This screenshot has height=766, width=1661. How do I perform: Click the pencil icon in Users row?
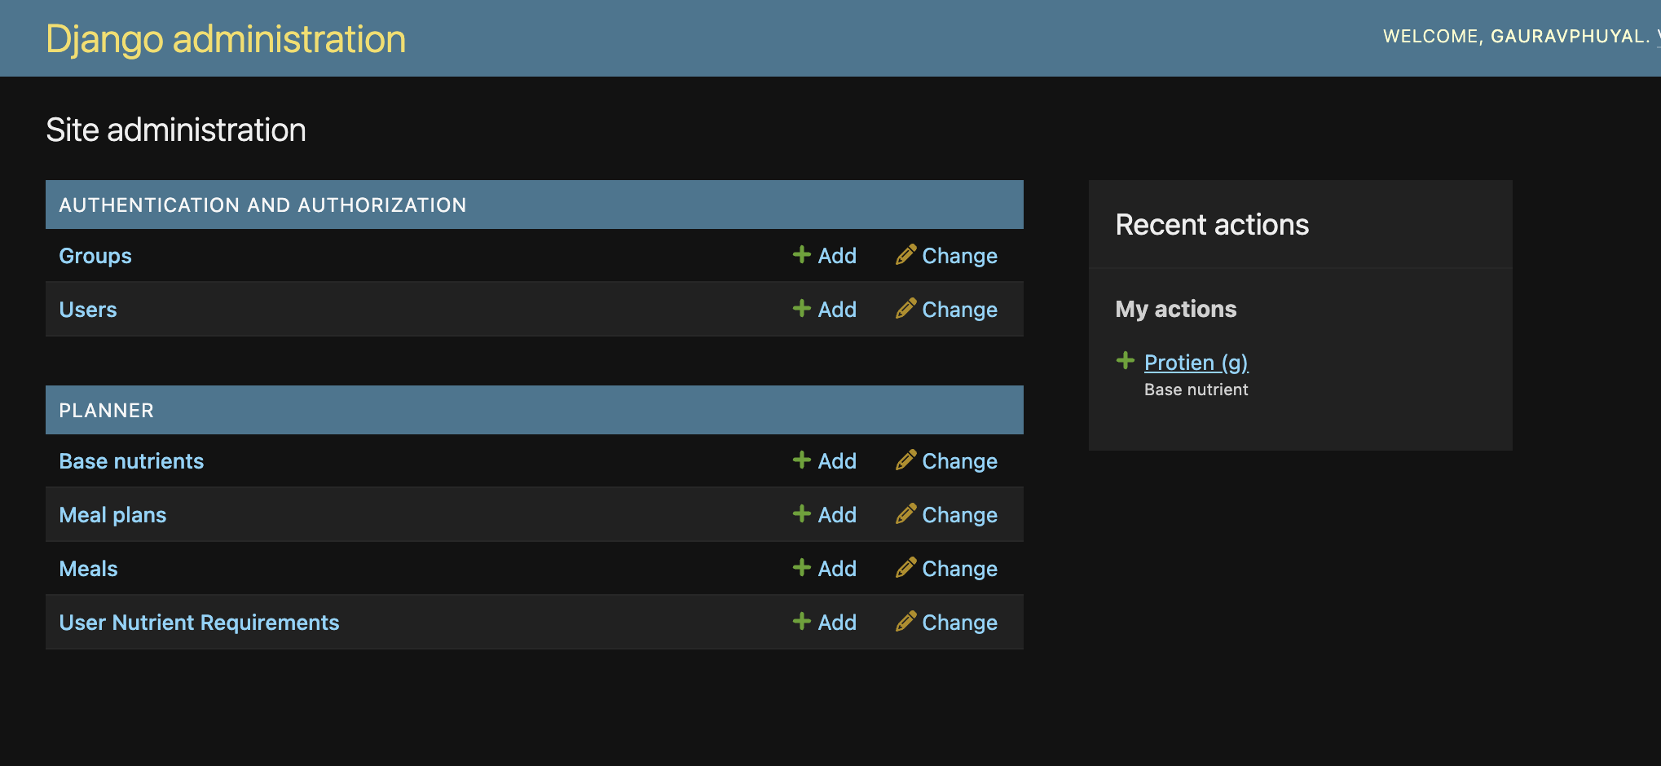pyautogui.click(x=905, y=309)
